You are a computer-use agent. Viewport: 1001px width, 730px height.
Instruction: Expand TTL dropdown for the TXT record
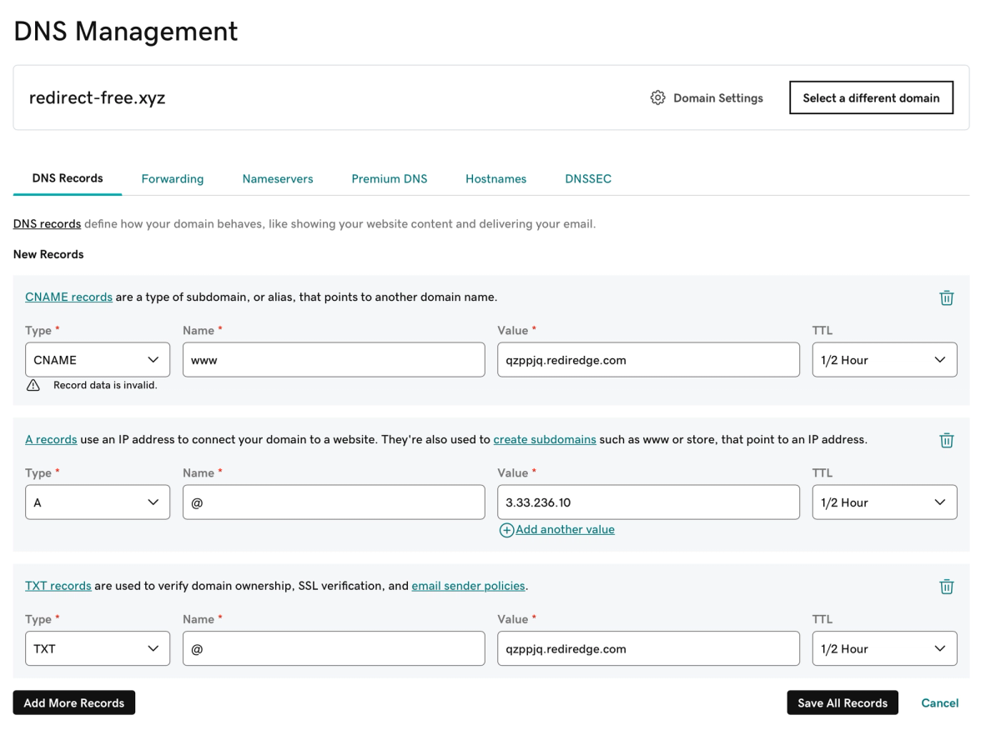[884, 649]
